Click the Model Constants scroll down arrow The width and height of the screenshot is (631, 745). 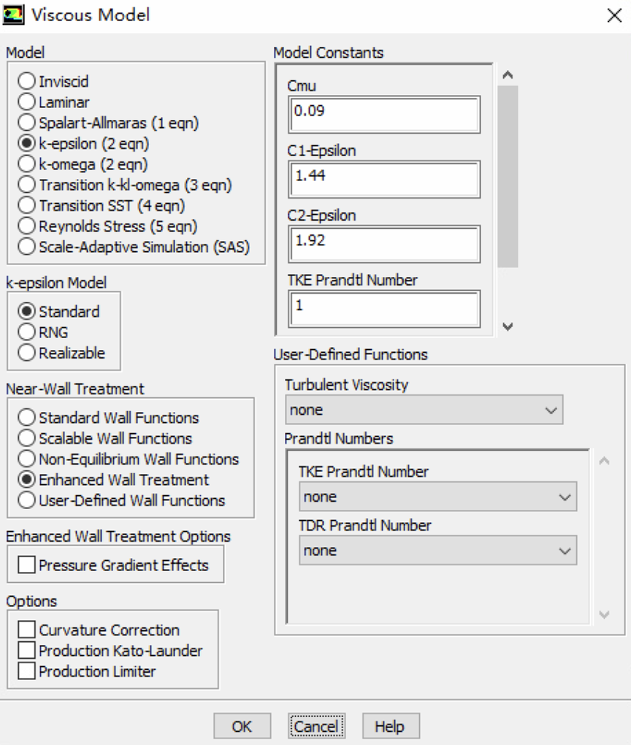pos(508,326)
